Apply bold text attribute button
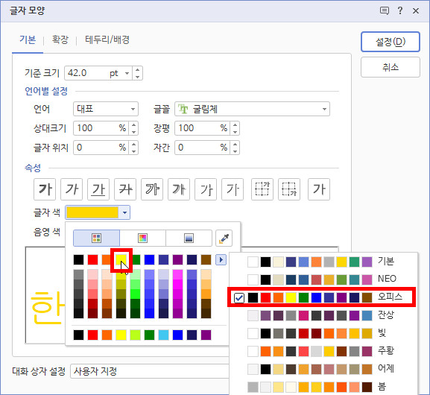Image resolution: width=430 pixels, height=395 pixels. pos(45,189)
